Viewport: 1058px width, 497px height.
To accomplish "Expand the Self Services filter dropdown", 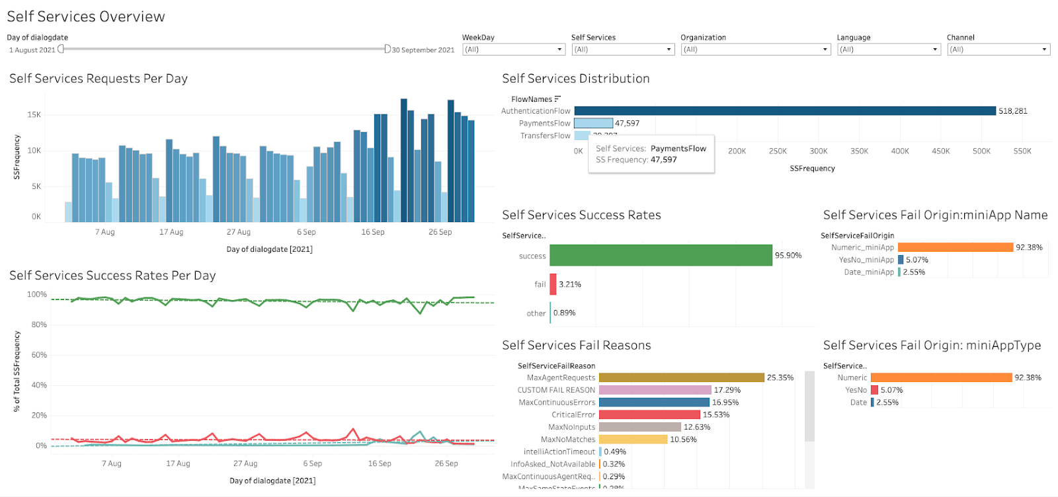I will (x=669, y=50).
